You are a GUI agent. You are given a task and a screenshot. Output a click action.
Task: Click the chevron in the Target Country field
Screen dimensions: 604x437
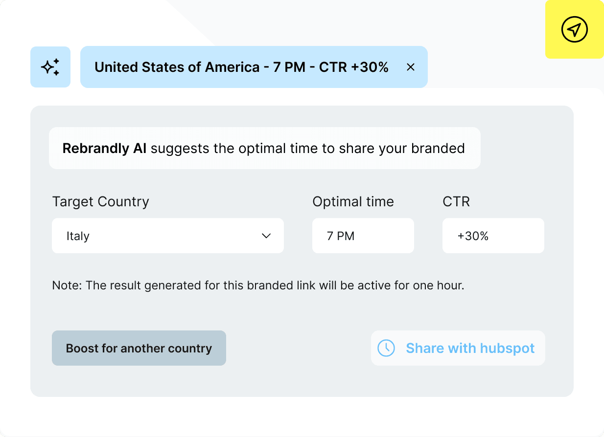pyautogui.click(x=266, y=236)
